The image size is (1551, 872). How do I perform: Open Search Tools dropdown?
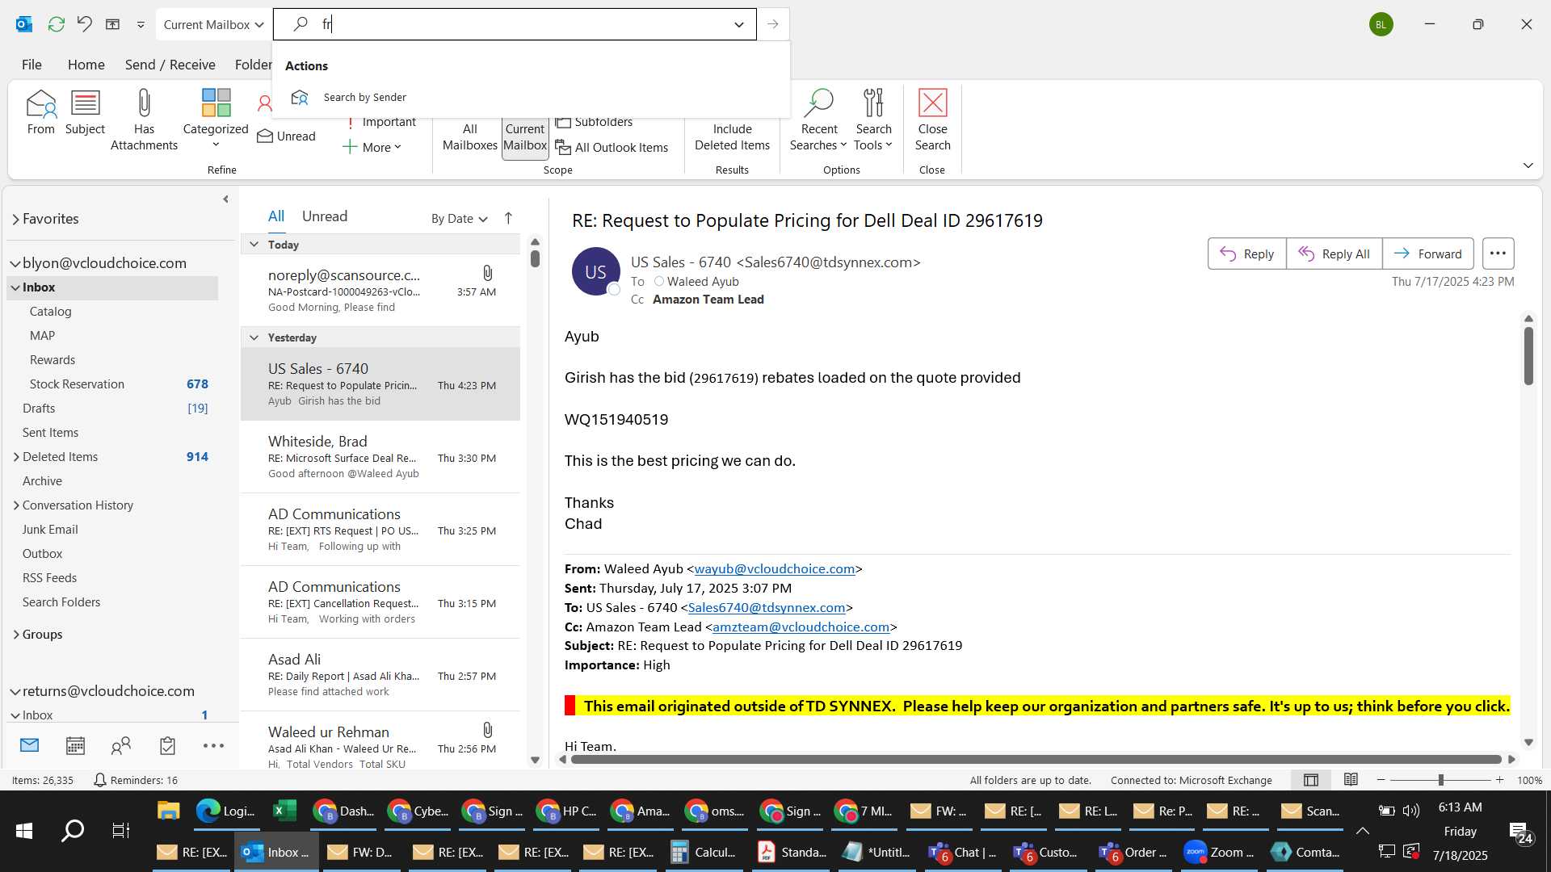coord(873,119)
